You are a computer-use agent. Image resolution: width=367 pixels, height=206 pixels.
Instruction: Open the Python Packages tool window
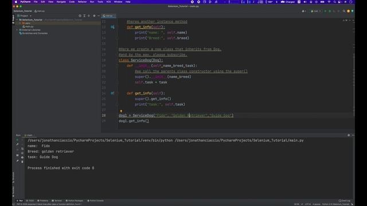tap(75, 201)
